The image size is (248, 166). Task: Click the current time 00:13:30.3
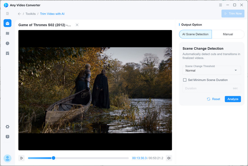(139, 158)
